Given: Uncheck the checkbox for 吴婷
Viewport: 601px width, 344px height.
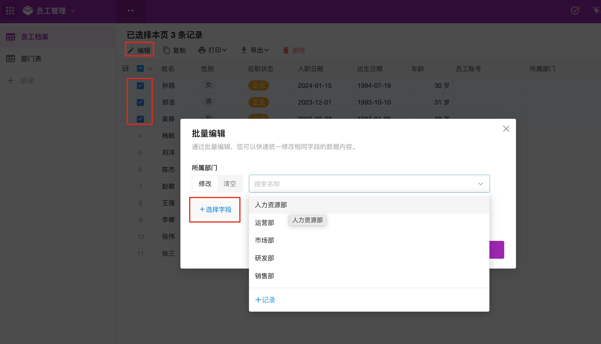Looking at the screenshot, I should click(140, 119).
